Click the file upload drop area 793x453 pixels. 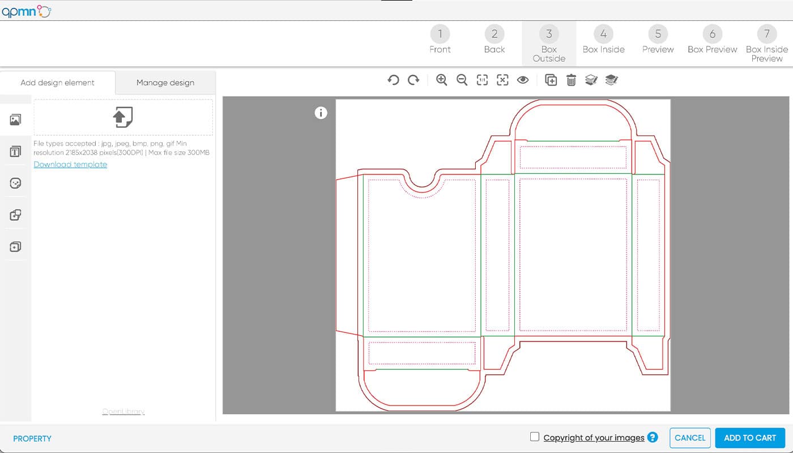[123, 117]
